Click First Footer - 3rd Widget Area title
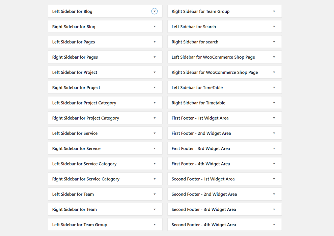 [200, 148]
